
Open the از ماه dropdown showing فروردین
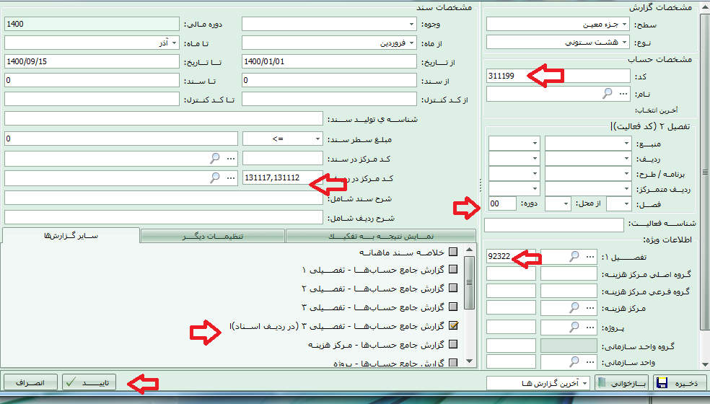(411, 43)
